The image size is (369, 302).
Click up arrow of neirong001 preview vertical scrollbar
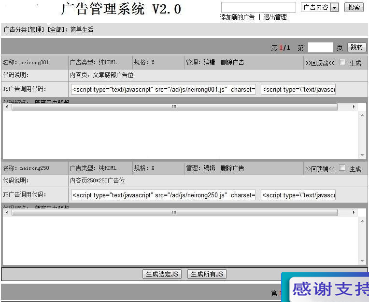pyautogui.click(x=362, y=115)
